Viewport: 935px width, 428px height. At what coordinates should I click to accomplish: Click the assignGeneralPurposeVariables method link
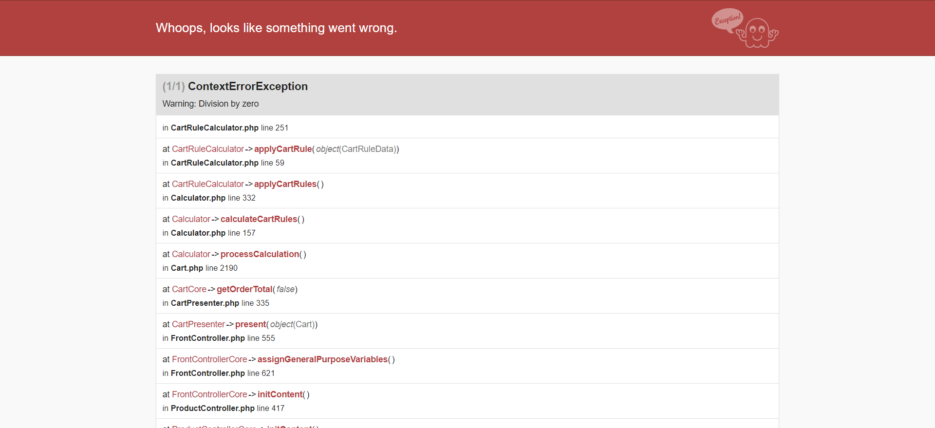pyautogui.click(x=322, y=359)
